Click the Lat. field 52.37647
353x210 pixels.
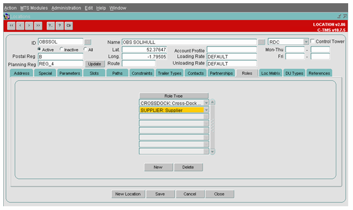[x=145, y=49]
